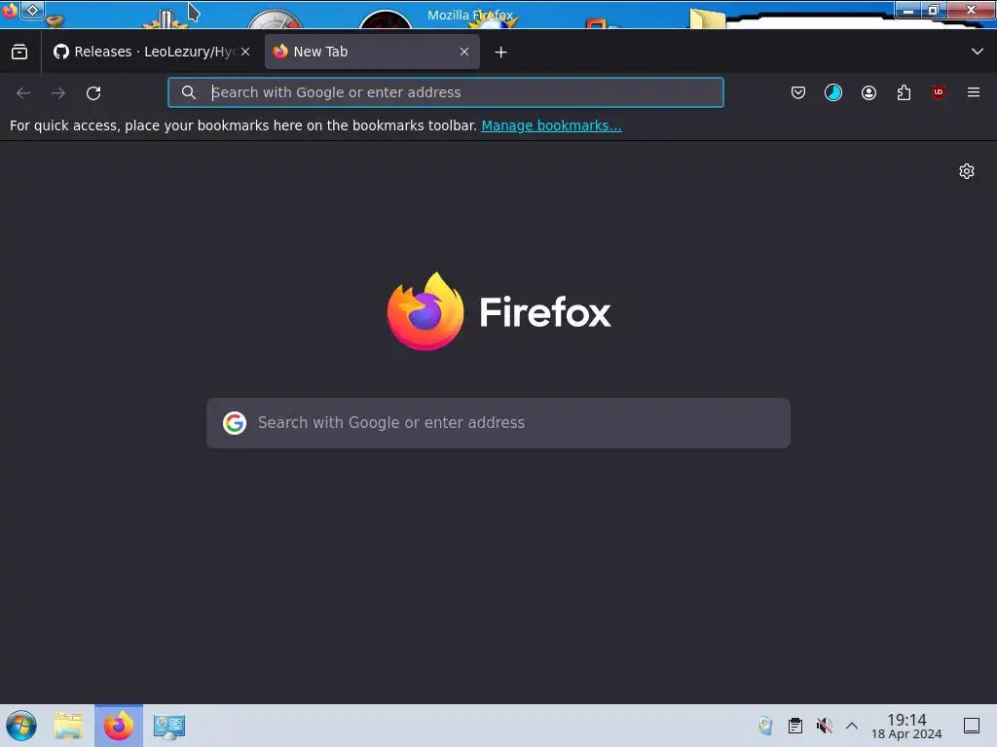The image size is (997, 747).
Task: Follow the Manage bookmarks link
Action: point(551,125)
